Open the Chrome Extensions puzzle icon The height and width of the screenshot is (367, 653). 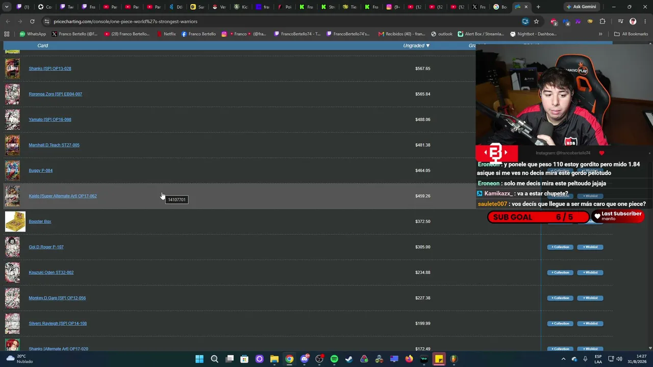[x=602, y=21]
